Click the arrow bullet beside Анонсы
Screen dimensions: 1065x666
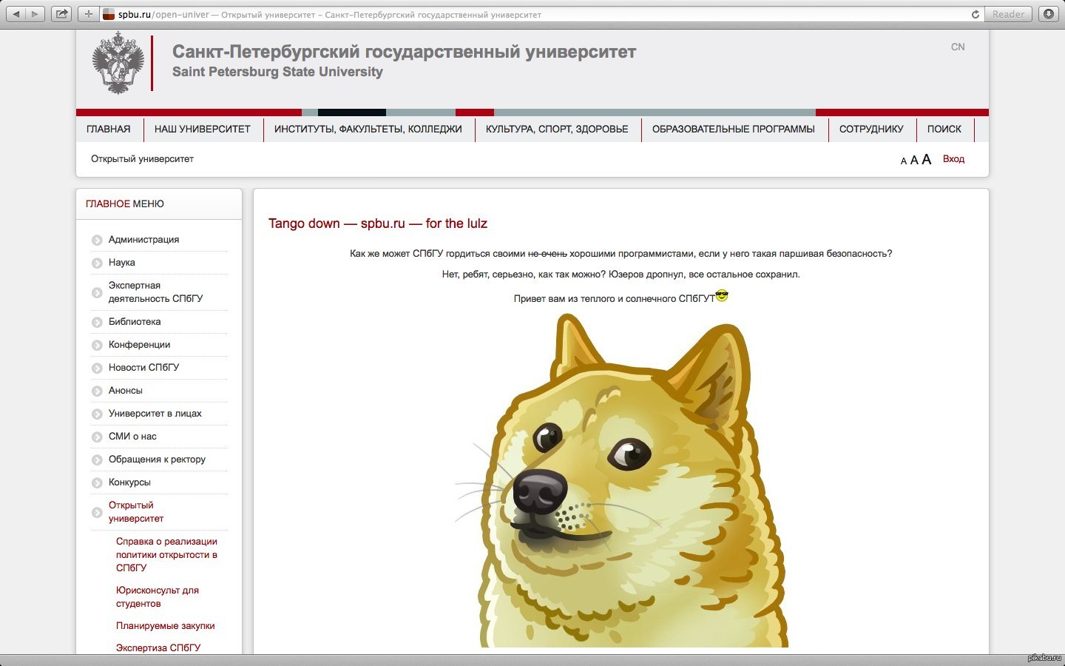click(97, 391)
